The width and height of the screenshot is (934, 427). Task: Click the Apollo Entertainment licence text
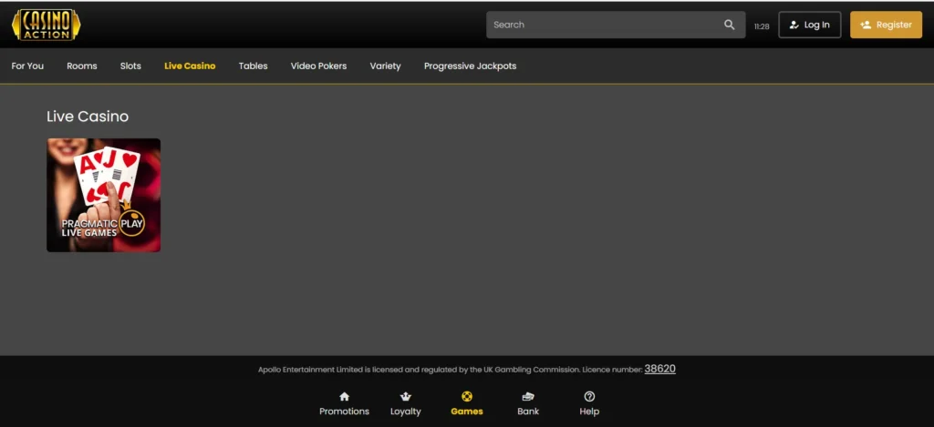(451, 370)
